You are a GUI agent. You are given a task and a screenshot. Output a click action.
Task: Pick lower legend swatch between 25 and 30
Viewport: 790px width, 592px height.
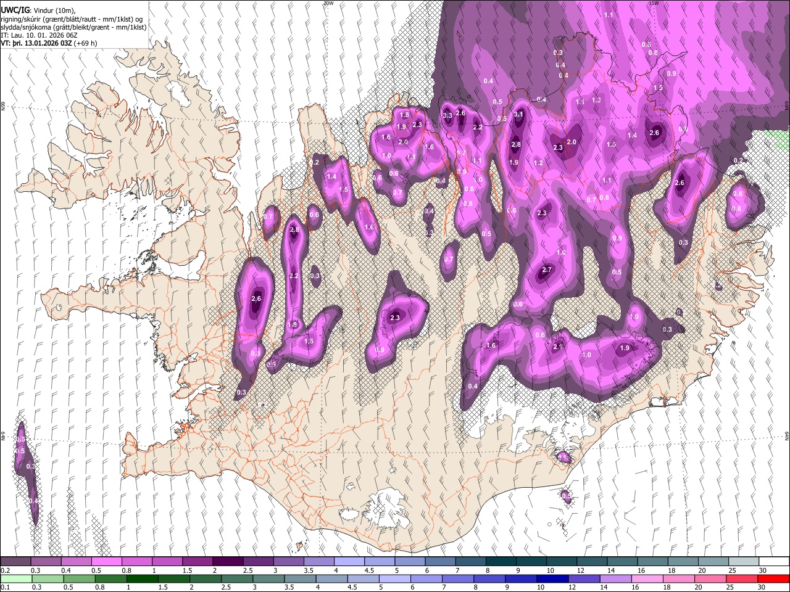tap(742, 578)
